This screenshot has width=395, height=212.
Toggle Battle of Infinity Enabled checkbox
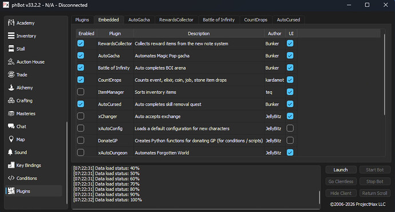pyautogui.click(x=81, y=68)
